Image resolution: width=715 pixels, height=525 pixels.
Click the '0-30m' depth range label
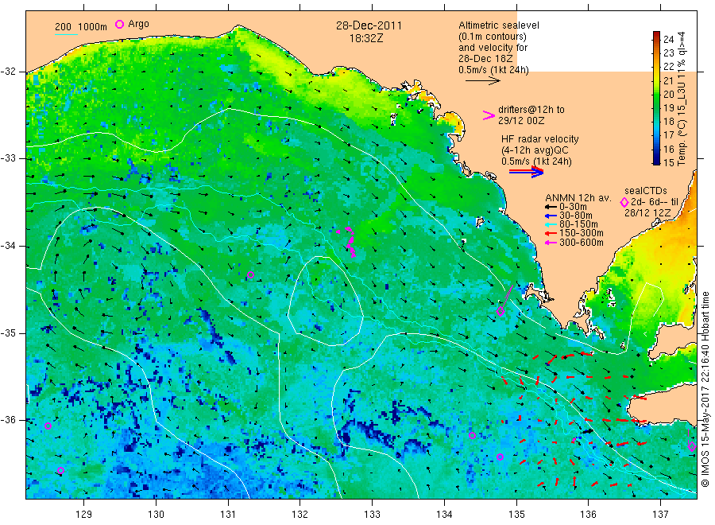click(x=573, y=207)
